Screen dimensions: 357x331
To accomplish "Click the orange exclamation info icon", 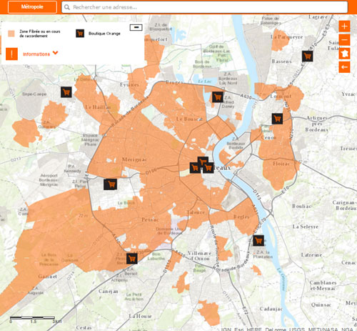I will 11,54.
